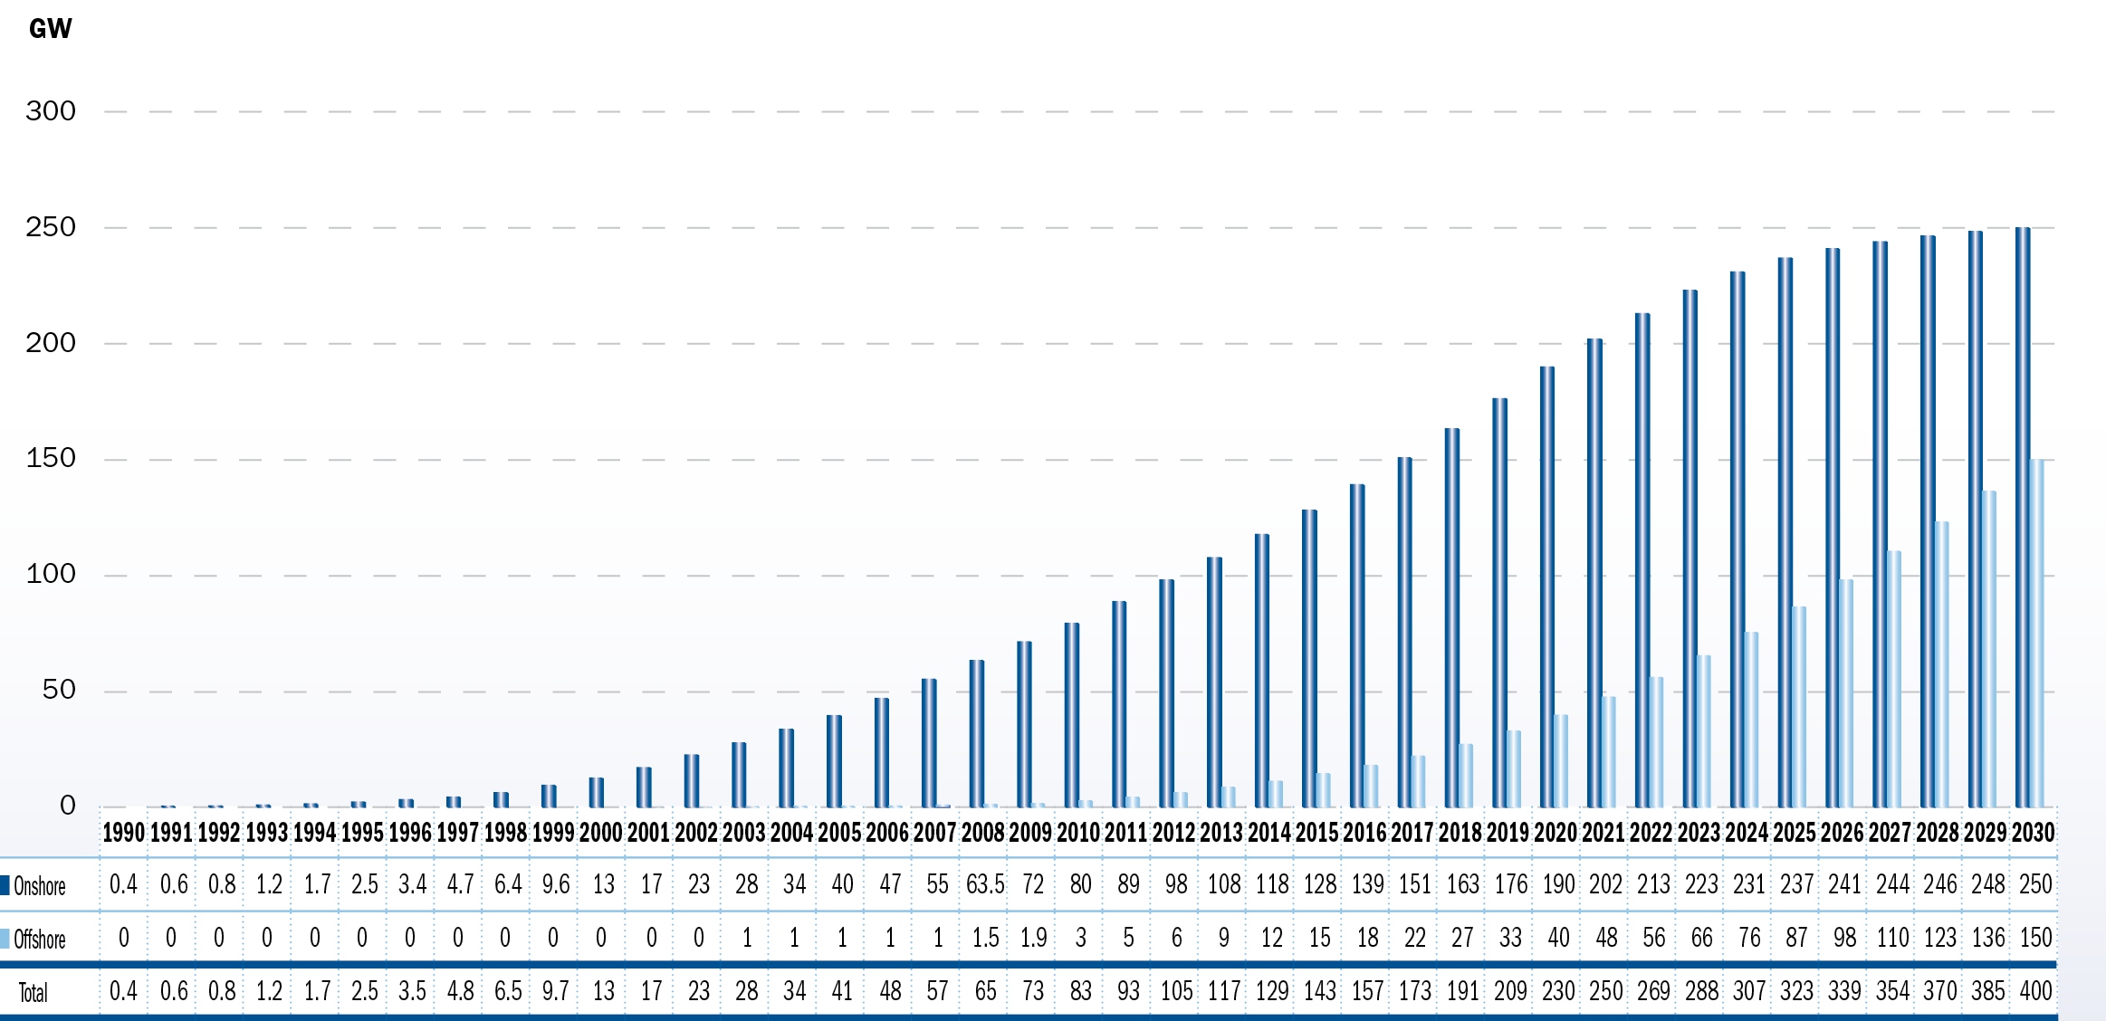
Task: Click the GW unit label above the chart
Action: (50, 29)
